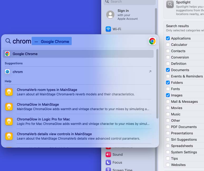Click the Apple Account avatar icon
This screenshot has width=204, height=171.
[110, 14]
